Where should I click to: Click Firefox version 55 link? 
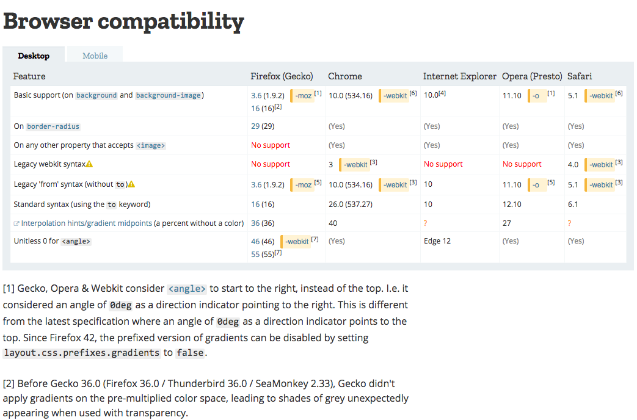tap(255, 255)
